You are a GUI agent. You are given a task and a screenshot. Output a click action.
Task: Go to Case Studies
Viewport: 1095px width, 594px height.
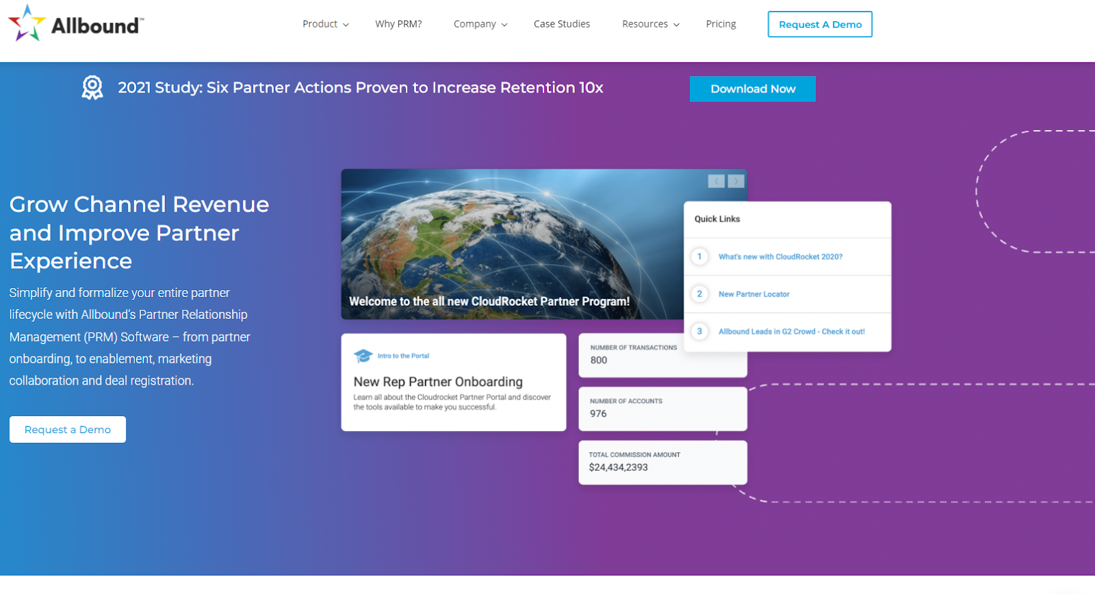[x=562, y=24]
